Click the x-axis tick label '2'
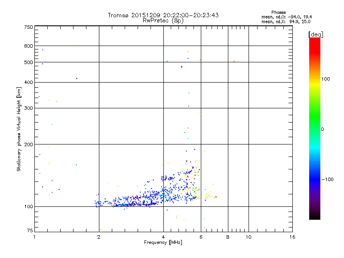 coord(99,237)
